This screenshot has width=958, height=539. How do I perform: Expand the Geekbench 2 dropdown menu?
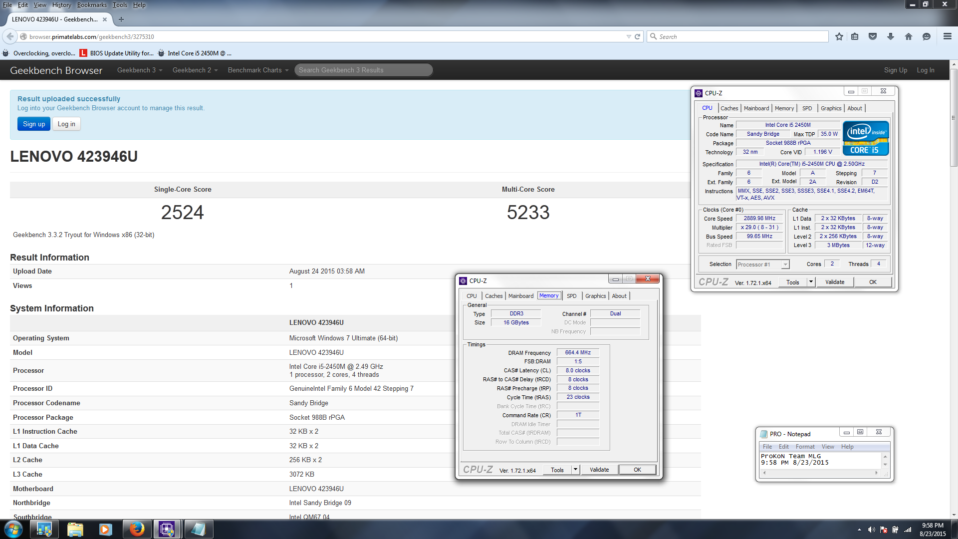pyautogui.click(x=195, y=70)
